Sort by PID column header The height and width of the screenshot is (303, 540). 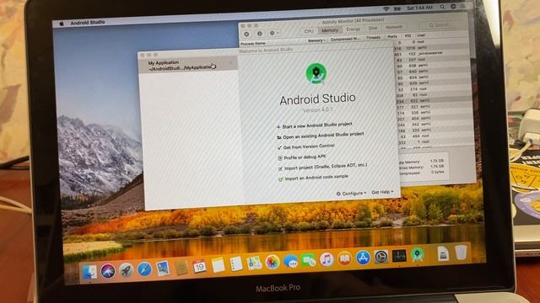(x=408, y=35)
